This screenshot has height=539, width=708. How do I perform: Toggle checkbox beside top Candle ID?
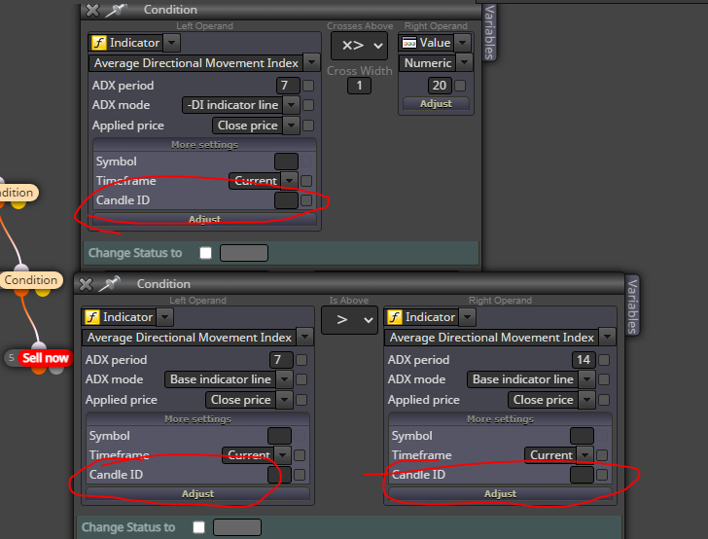306,200
